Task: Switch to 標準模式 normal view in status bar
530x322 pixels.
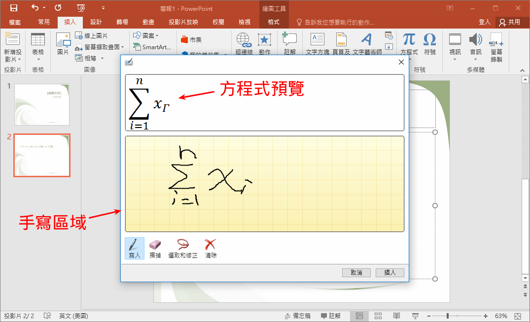Action: pos(359,316)
